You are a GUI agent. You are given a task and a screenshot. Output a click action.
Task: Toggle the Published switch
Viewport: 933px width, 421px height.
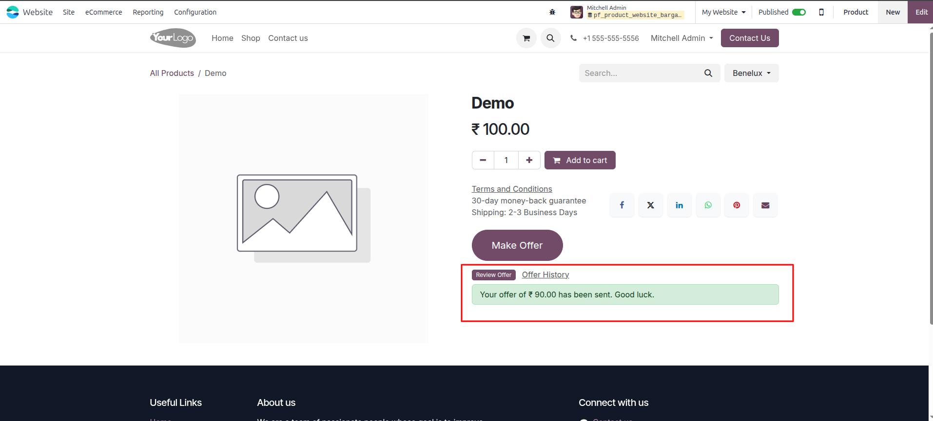click(799, 12)
